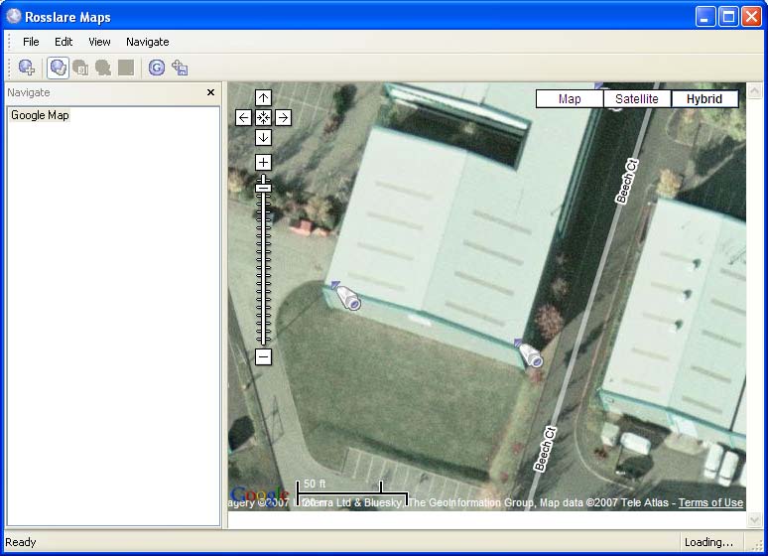The height and width of the screenshot is (556, 768).
Task: Click the lower zoom slider track
Action: point(264,270)
